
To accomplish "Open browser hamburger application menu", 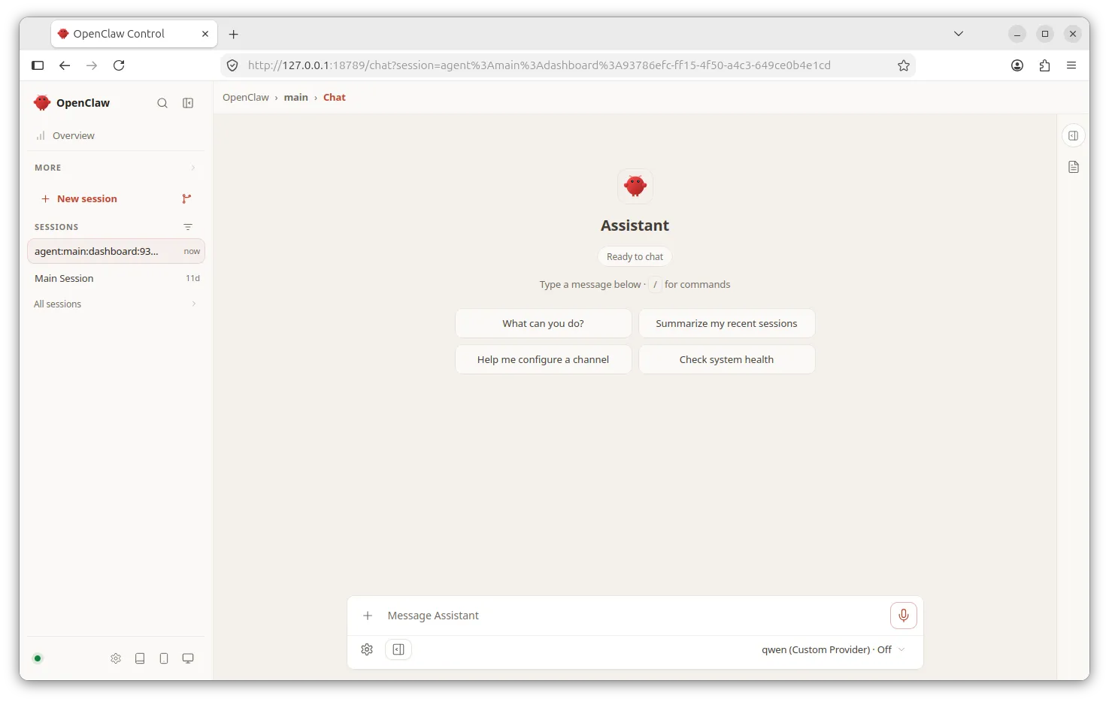I will pos(1071,65).
